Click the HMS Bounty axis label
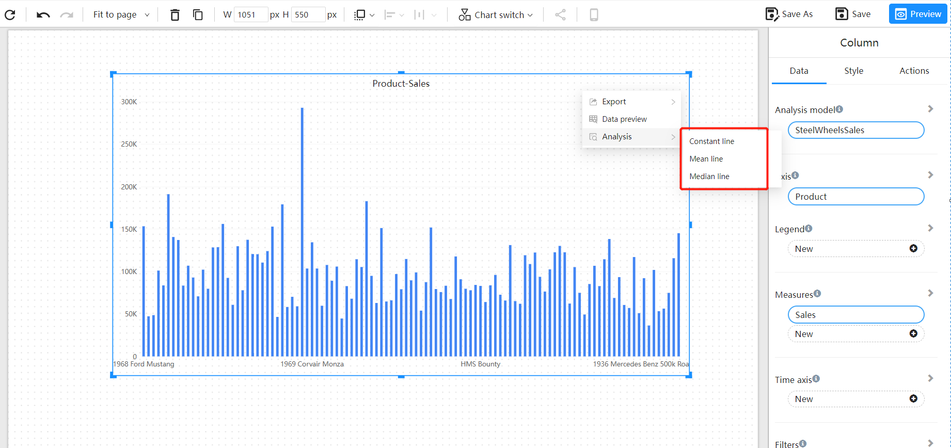The width and height of the screenshot is (951, 448). pos(480,364)
